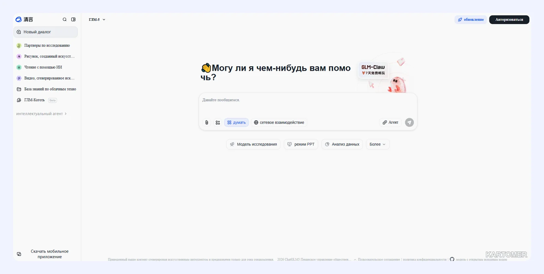544x274 pixels.
Task: Click Скачать мобильное приложение
Action: pos(46,254)
